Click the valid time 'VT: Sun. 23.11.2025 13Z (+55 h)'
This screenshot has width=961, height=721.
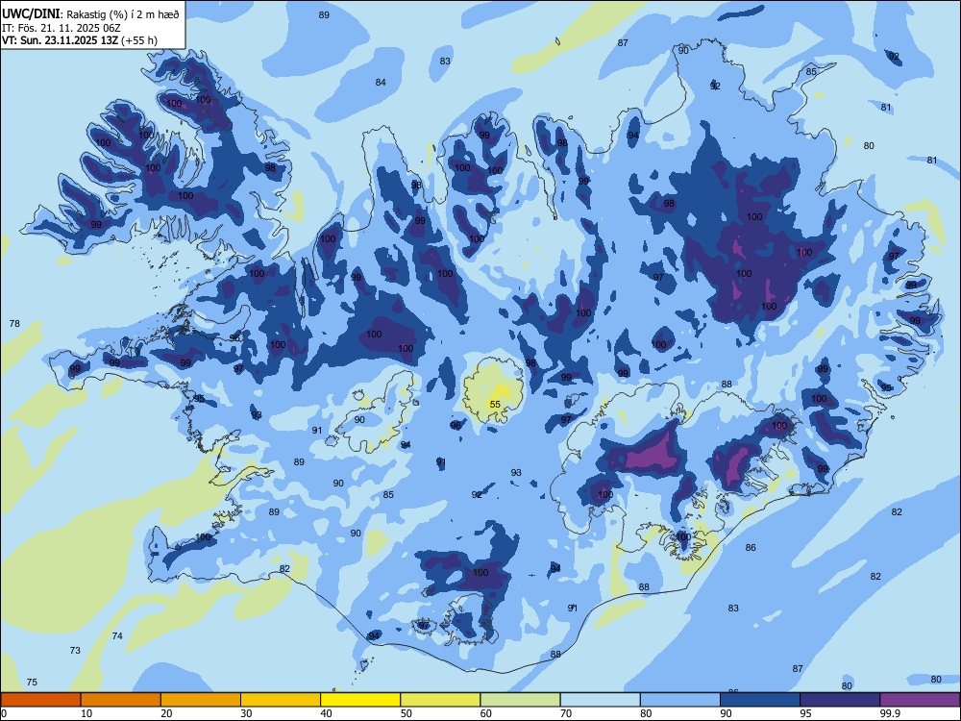click(x=80, y=40)
